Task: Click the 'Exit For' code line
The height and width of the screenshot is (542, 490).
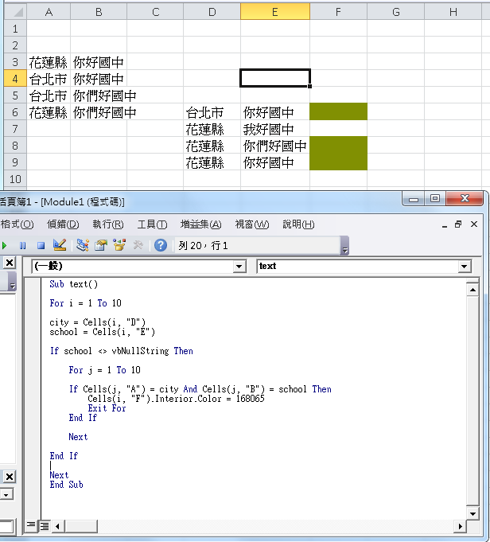Action: point(107,408)
